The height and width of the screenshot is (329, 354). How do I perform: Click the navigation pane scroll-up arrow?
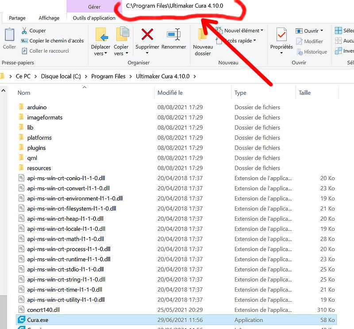tap(4, 91)
